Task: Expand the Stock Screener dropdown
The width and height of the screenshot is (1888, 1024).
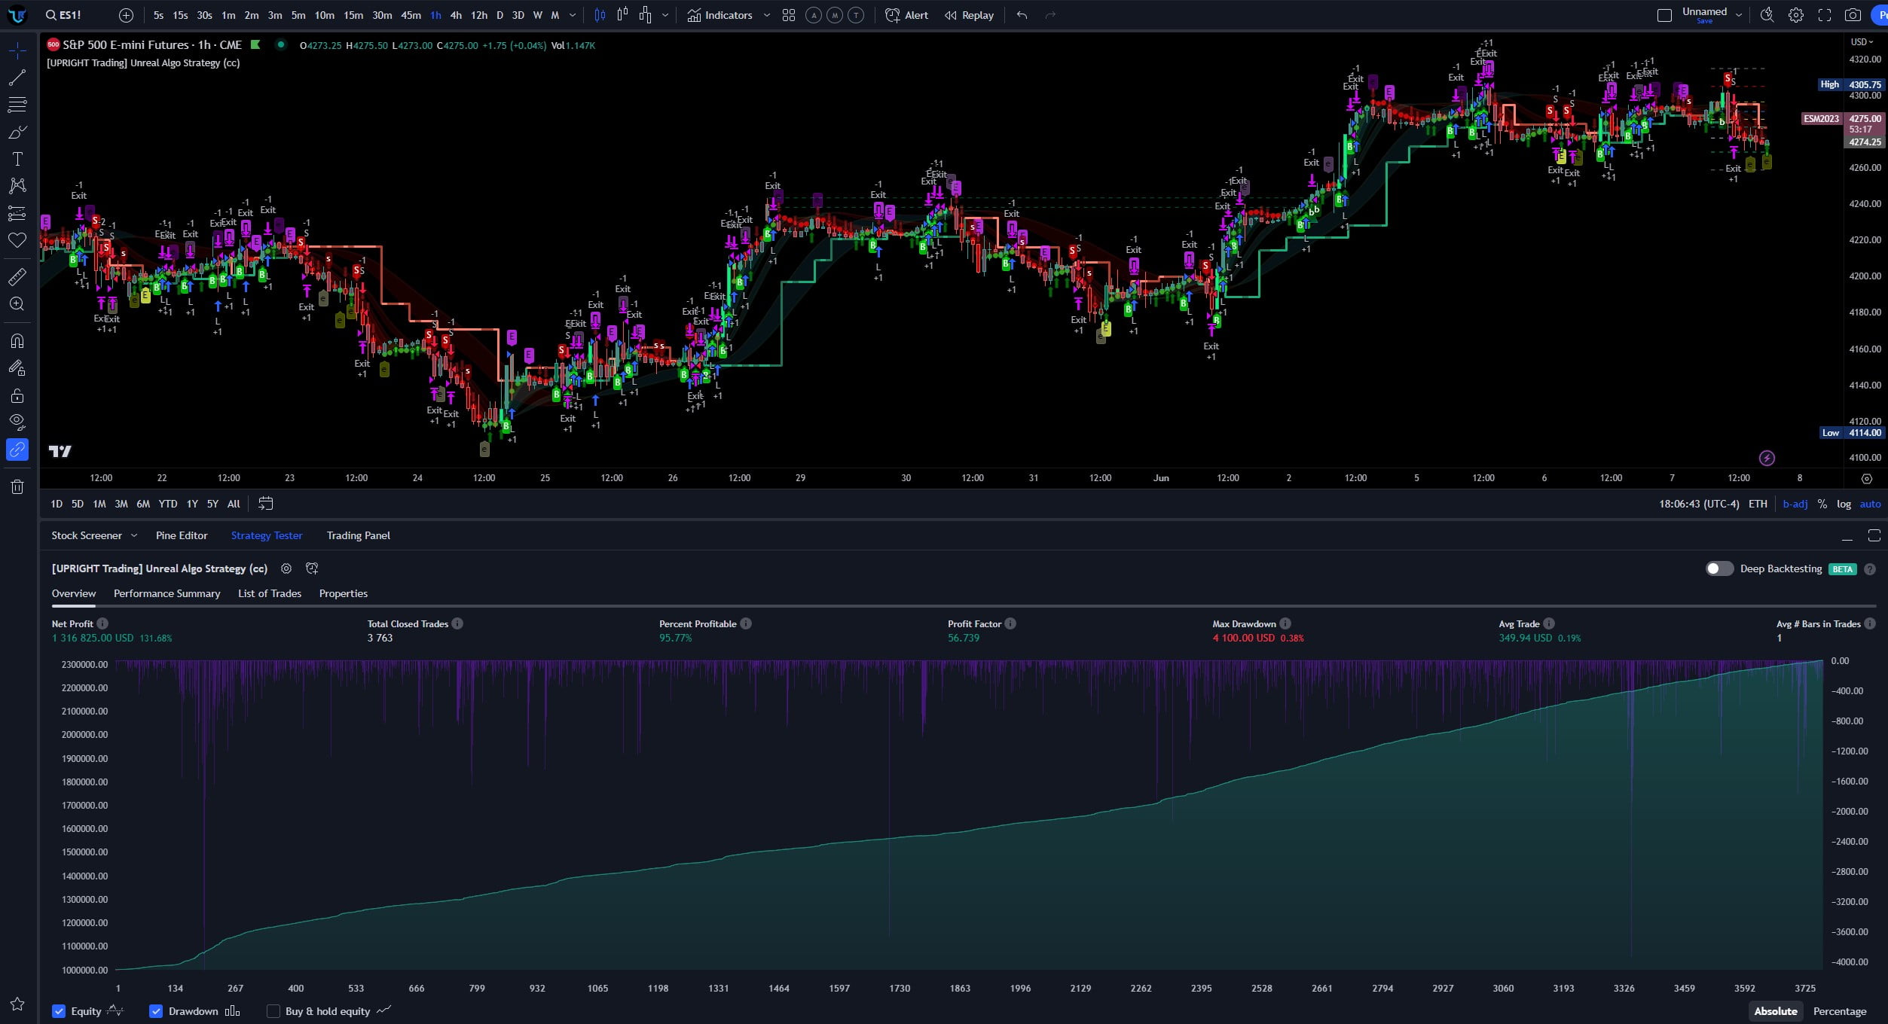Action: (x=134, y=535)
